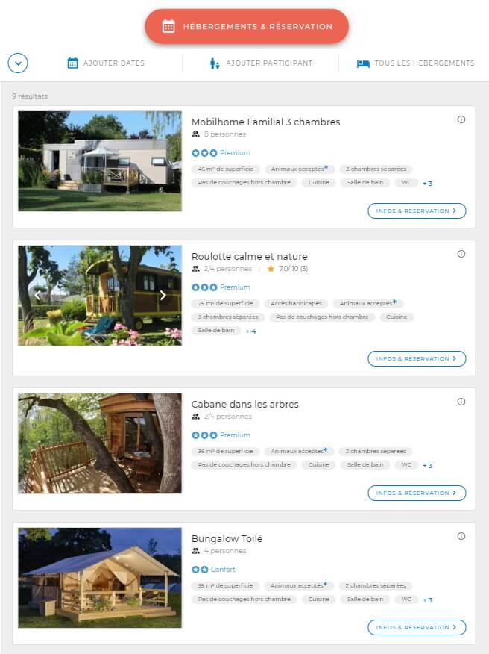
Task: Click Infos & Réservation for Bungalow Toilé
Action: 417,627
